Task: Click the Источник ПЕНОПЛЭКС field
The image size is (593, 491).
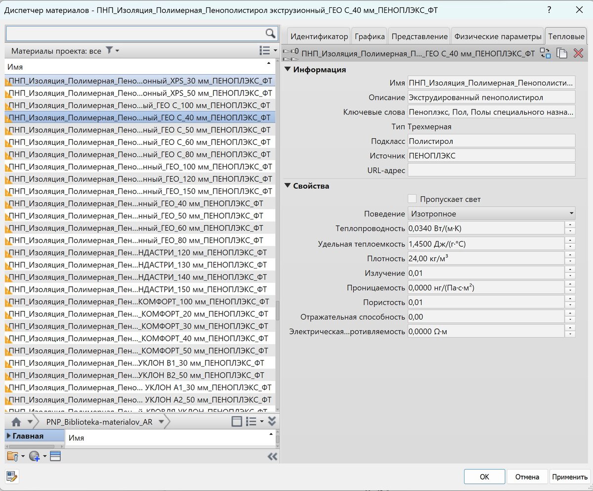Action: [491, 156]
